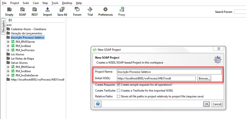
Task: Select the Salvar Alunos project folder
Action: coord(19,63)
